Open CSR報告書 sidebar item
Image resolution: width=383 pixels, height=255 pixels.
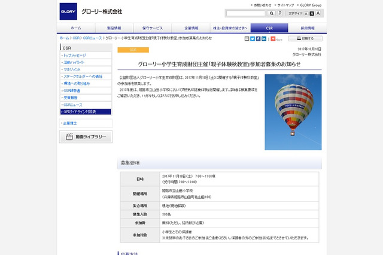pos(86,90)
